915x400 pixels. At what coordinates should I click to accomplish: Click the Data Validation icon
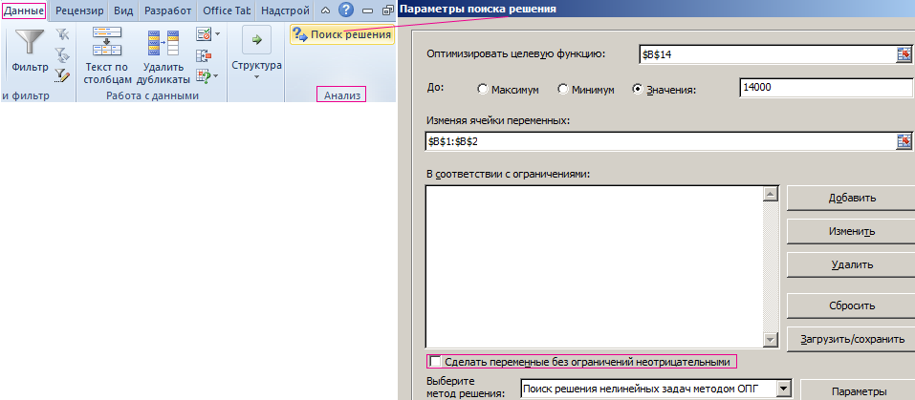pos(204,35)
